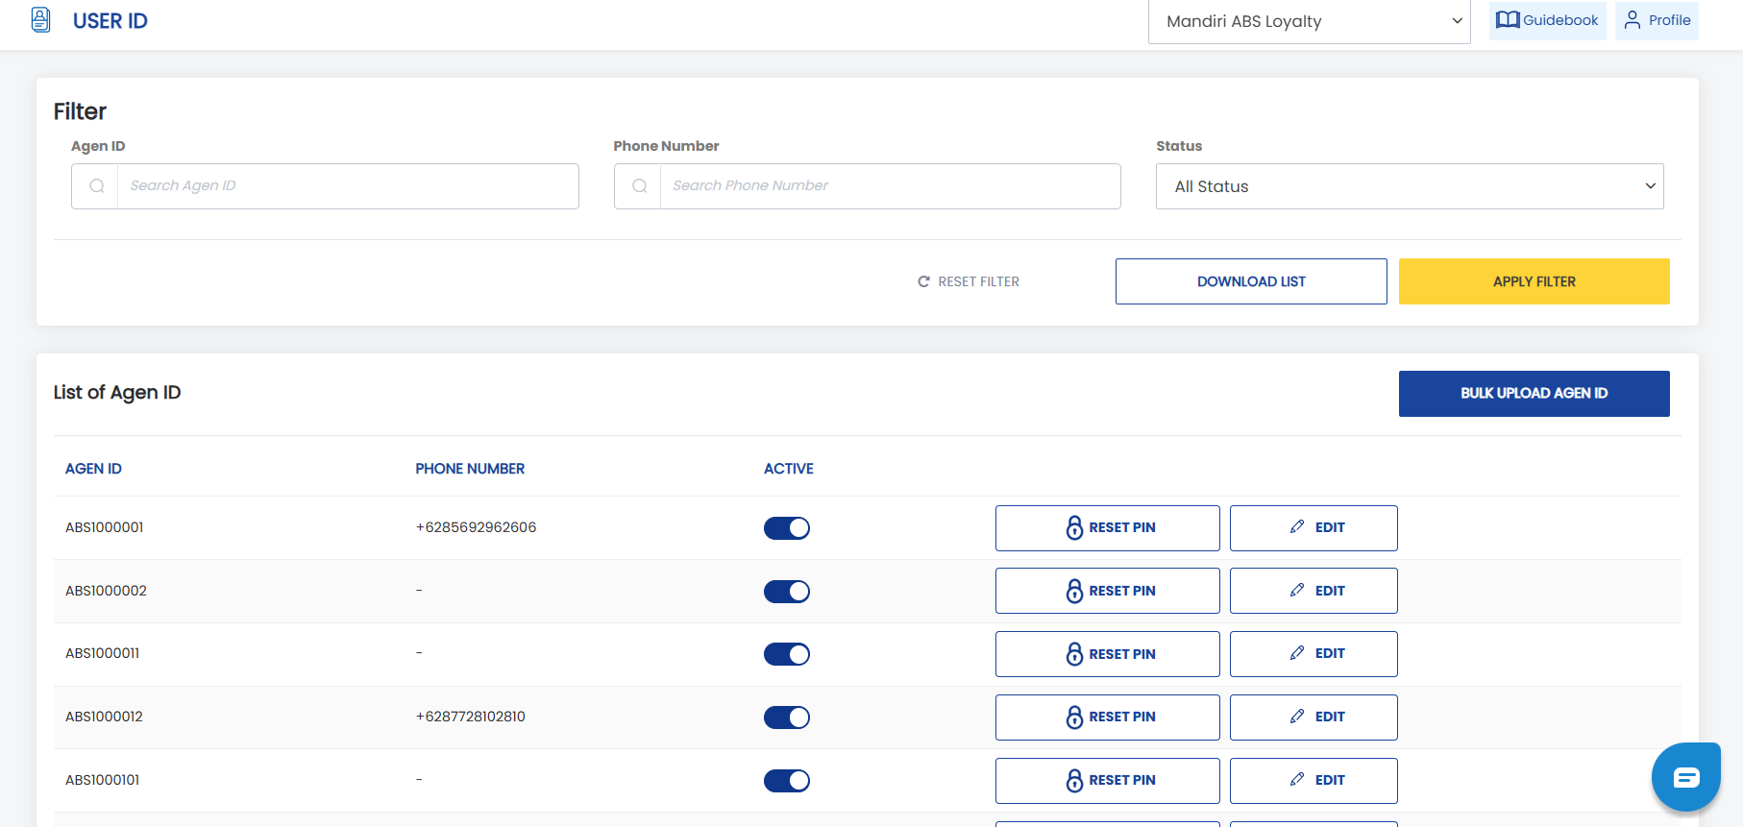The width and height of the screenshot is (1743, 827).
Task: Toggle active switch for ABS1000001
Action: click(787, 528)
